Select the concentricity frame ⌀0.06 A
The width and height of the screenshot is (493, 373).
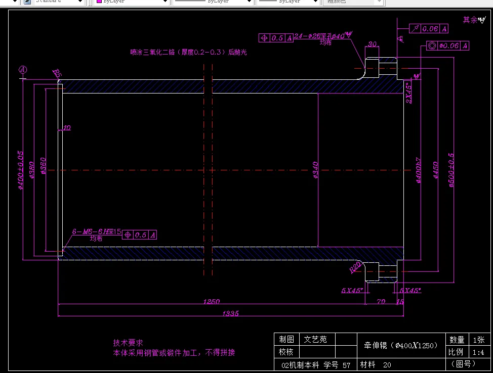click(448, 46)
